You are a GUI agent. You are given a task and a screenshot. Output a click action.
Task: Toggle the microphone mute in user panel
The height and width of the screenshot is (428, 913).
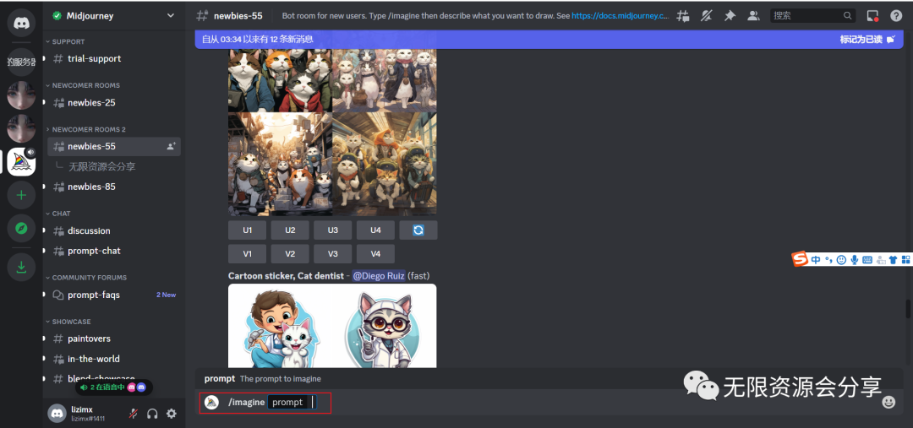(x=134, y=414)
